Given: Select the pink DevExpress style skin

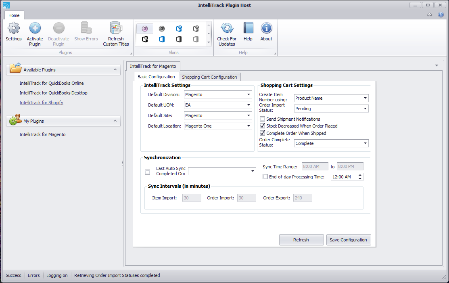Looking at the screenshot, I should (x=145, y=29).
